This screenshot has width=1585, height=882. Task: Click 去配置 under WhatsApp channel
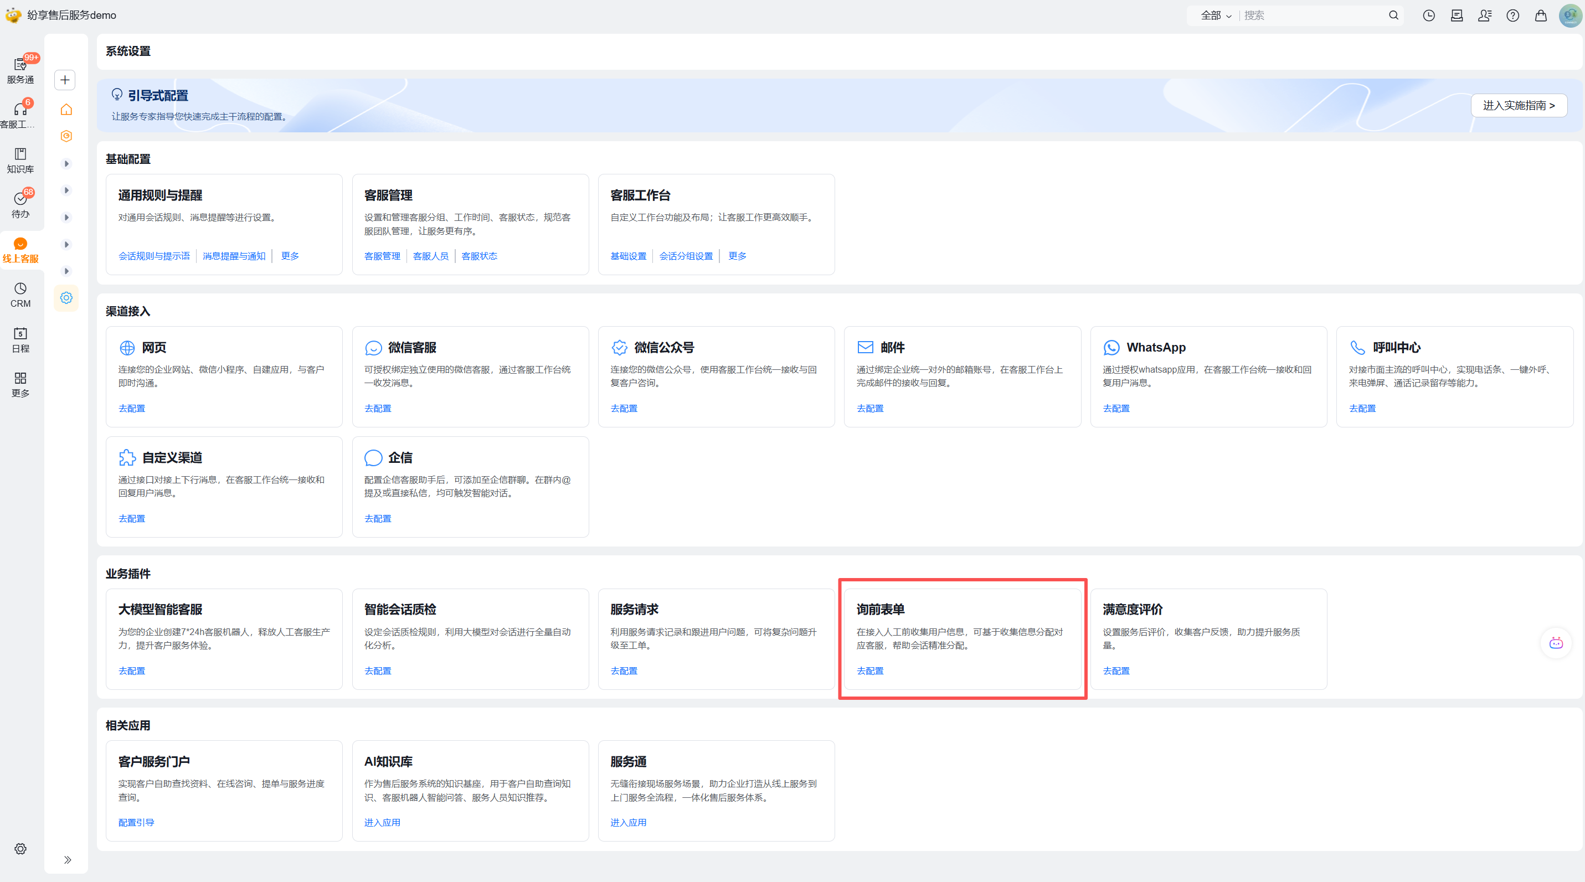[x=1115, y=408]
